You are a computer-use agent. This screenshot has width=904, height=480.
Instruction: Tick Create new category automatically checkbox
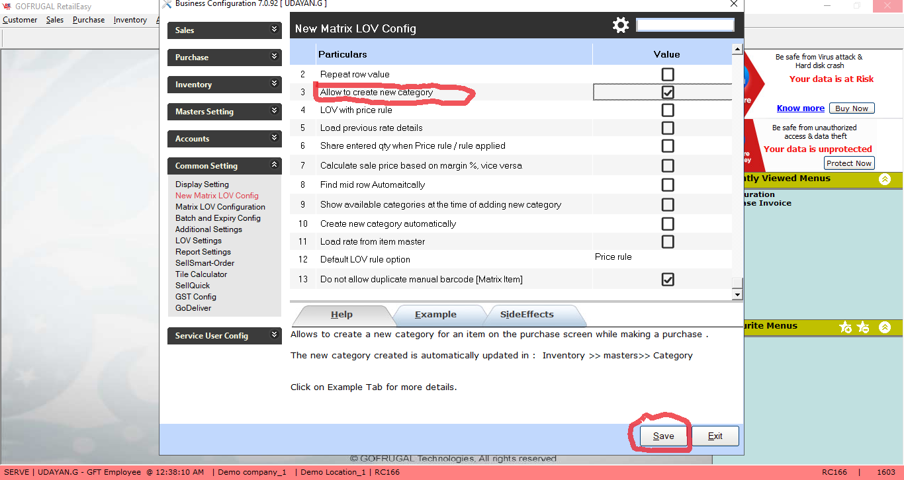[668, 223]
